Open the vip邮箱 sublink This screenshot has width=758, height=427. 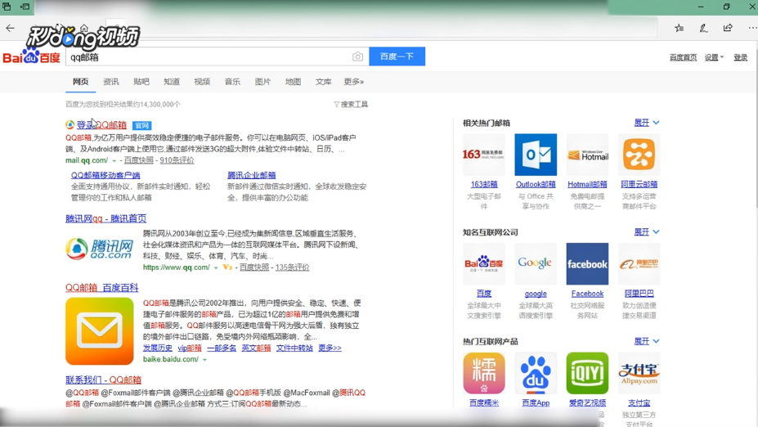pos(190,348)
